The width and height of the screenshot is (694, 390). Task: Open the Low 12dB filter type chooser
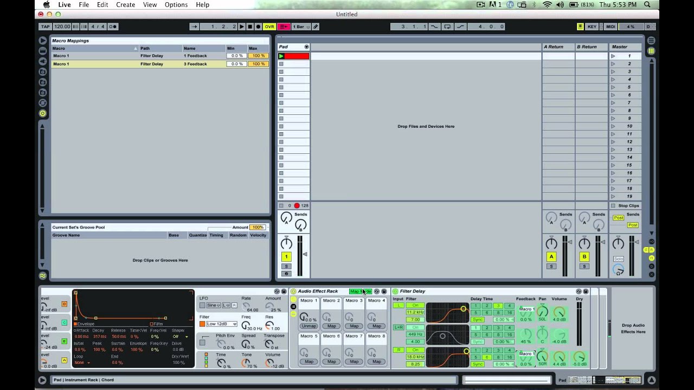222,324
